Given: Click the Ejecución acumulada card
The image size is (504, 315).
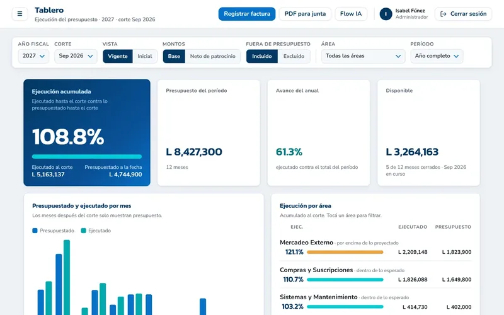Looking at the screenshot, I should pos(87,132).
